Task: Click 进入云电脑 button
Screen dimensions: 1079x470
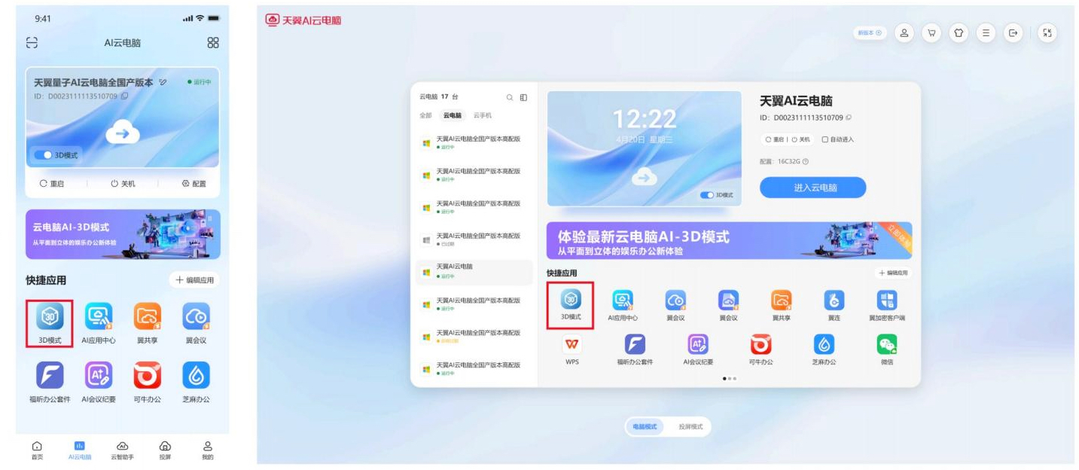Action: [813, 188]
